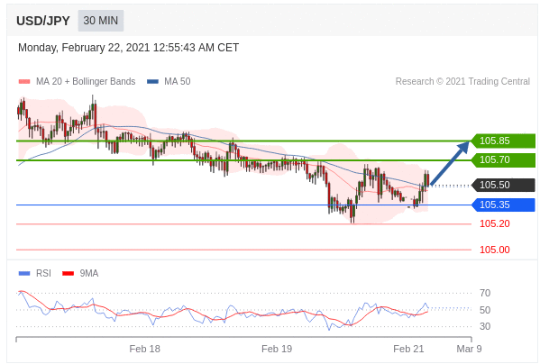Select the green 105.70 resistance price tag
The width and height of the screenshot is (540, 364).
(x=503, y=160)
